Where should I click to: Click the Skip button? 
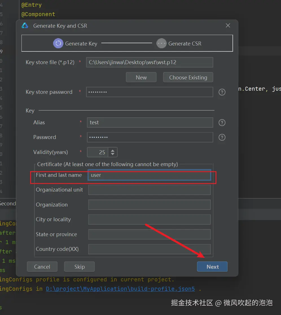80,267
